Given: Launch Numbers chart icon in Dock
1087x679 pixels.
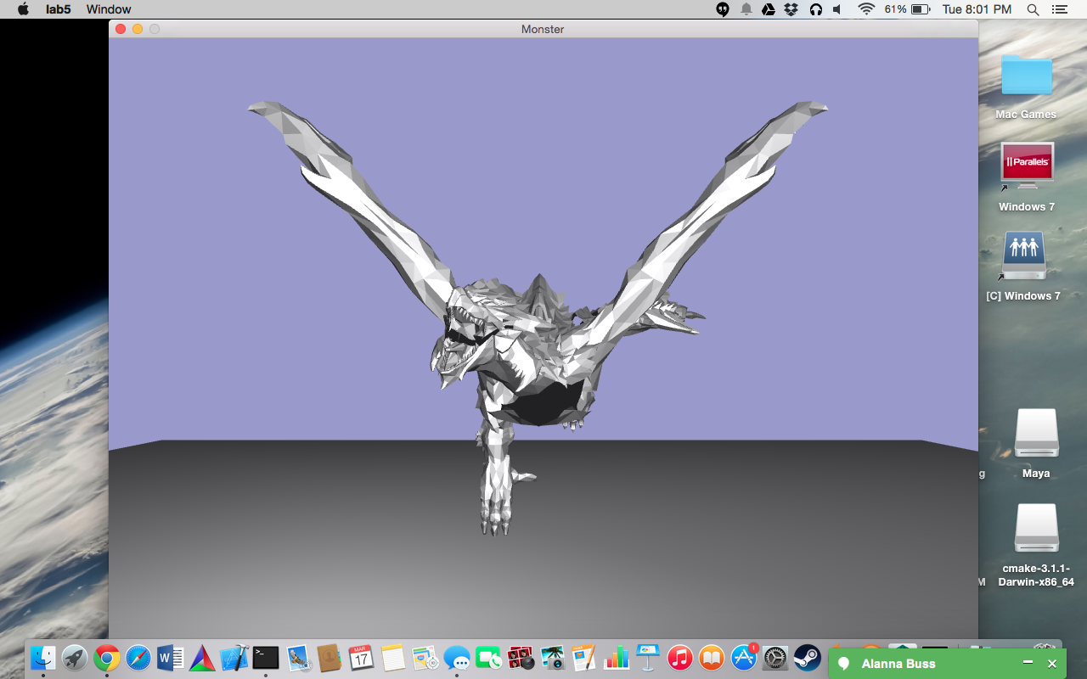Looking at the screenshot, I should [x=616, y=658].
